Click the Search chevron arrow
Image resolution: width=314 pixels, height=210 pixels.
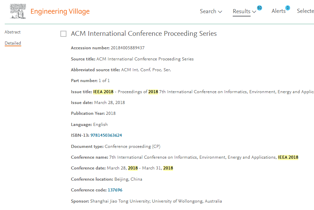click(x=220, y=12)
